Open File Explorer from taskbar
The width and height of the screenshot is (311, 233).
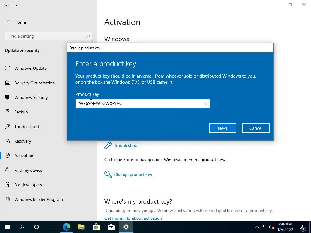[x=81, y=227]
